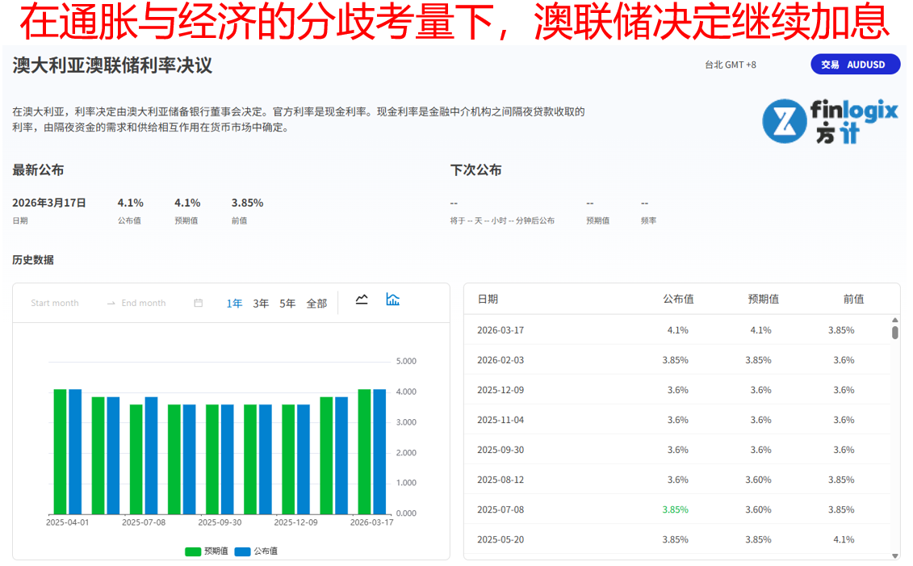Click the green 3.85% value for 2025-07-08

click(675, 509)
